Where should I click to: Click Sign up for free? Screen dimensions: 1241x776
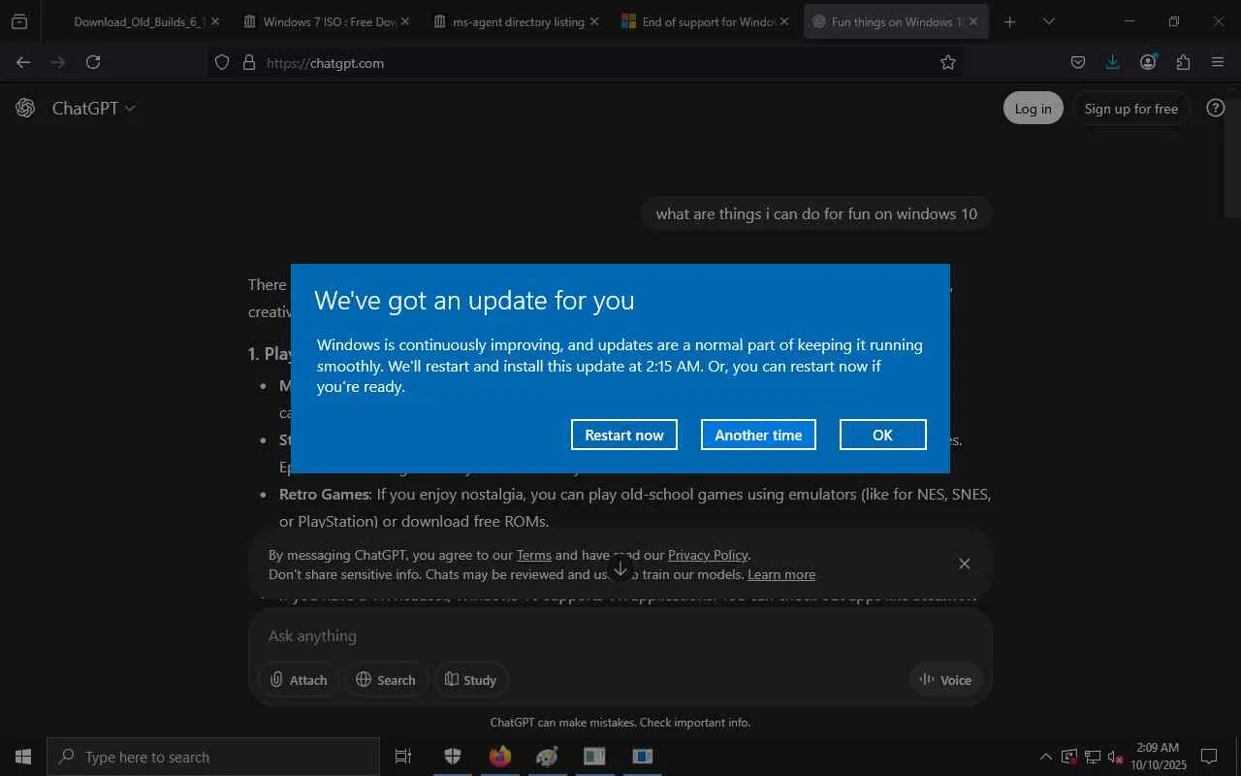1130,109
